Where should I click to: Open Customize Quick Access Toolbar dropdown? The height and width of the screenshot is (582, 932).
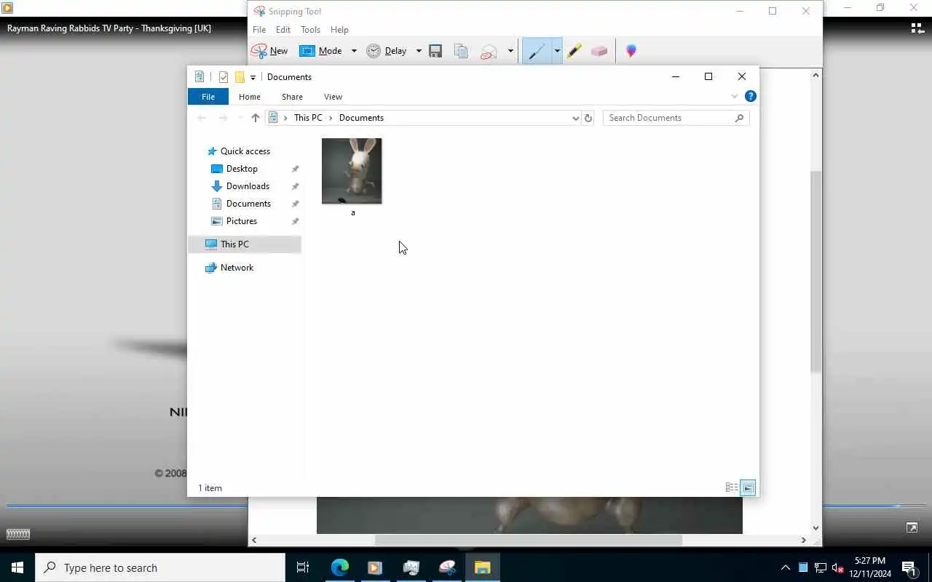pos(253,77)
